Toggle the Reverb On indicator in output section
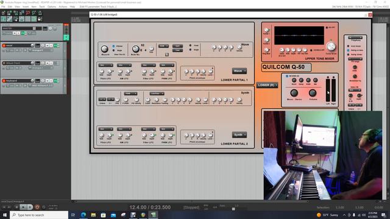Viewport: 390px width, 219px height. [287, 76]
